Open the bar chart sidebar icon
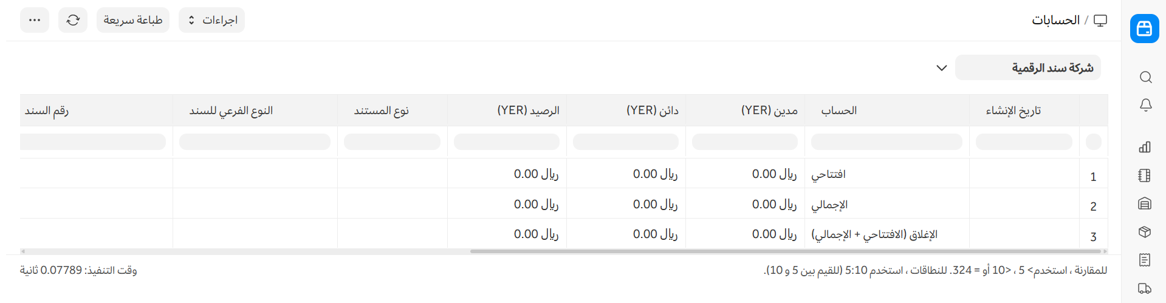Screen dimensions: 1166x303 1145,147
